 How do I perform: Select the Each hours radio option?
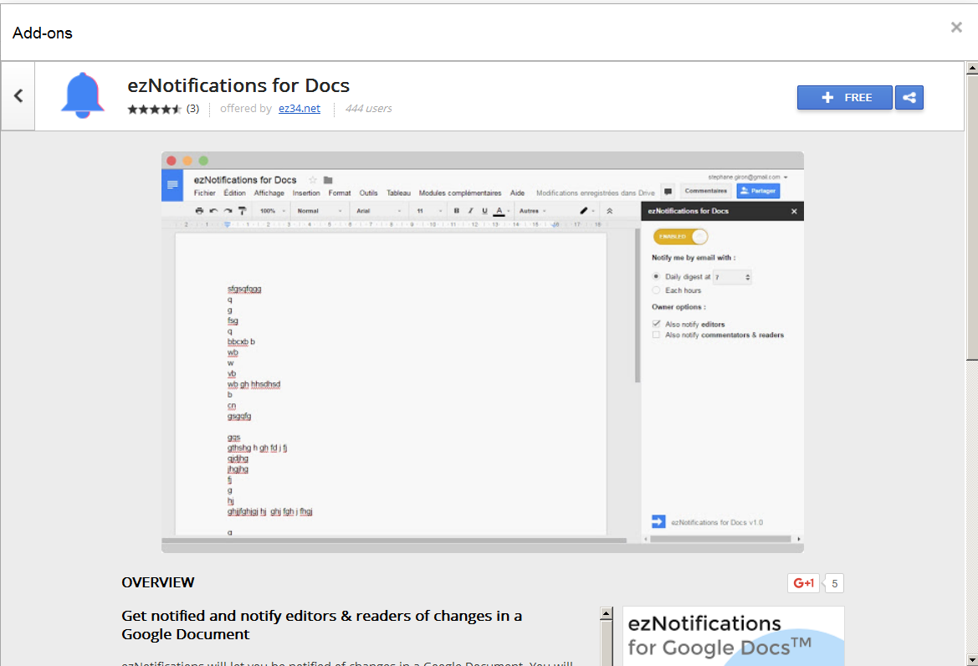tap(656, 290)
